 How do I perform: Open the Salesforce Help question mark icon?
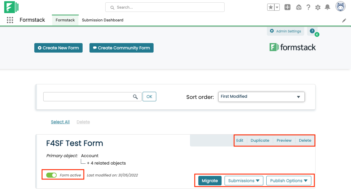point(308,7)
